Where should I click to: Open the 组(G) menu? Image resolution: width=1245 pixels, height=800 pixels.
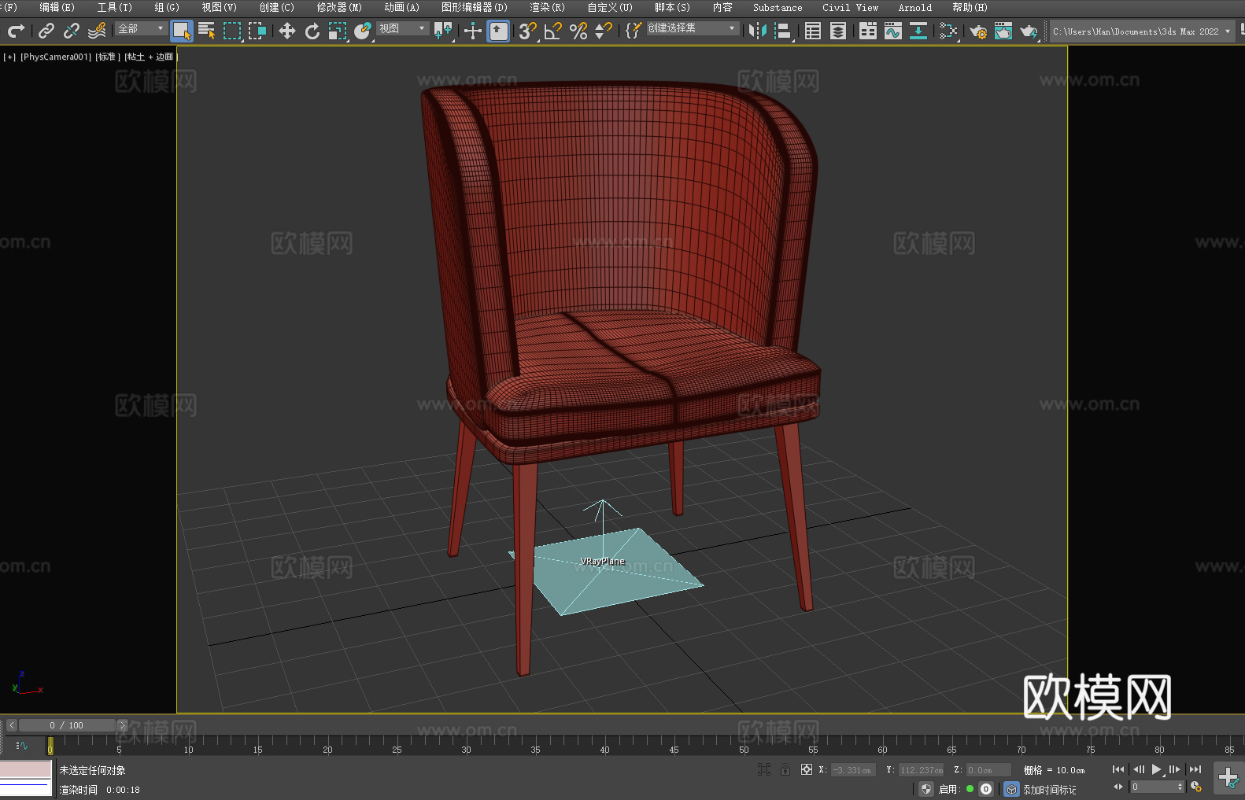(167, 7)
